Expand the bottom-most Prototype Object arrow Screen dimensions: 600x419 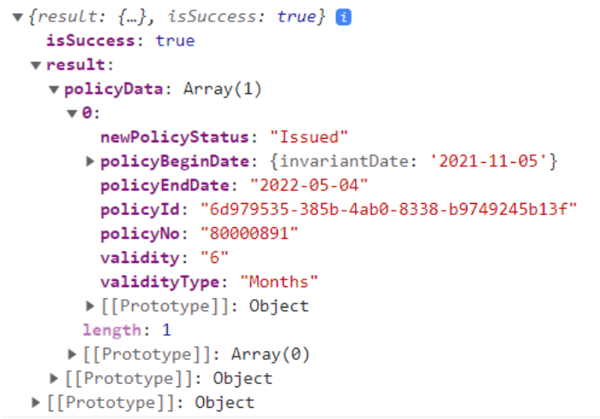[x=36, y=402]
